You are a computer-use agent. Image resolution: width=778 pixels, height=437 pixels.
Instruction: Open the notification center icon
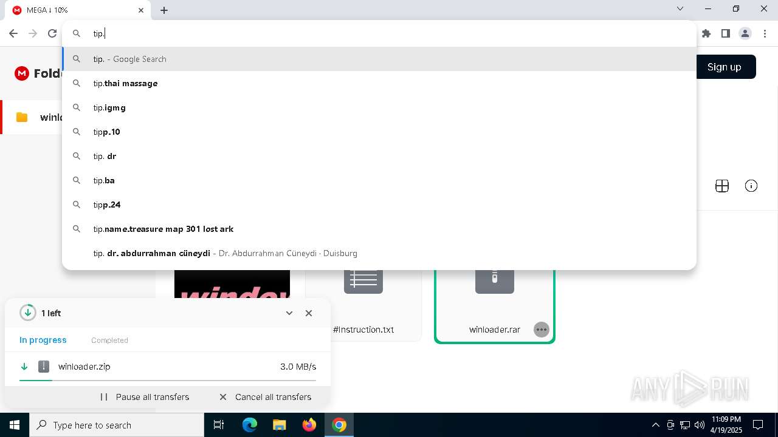[758, 425]
